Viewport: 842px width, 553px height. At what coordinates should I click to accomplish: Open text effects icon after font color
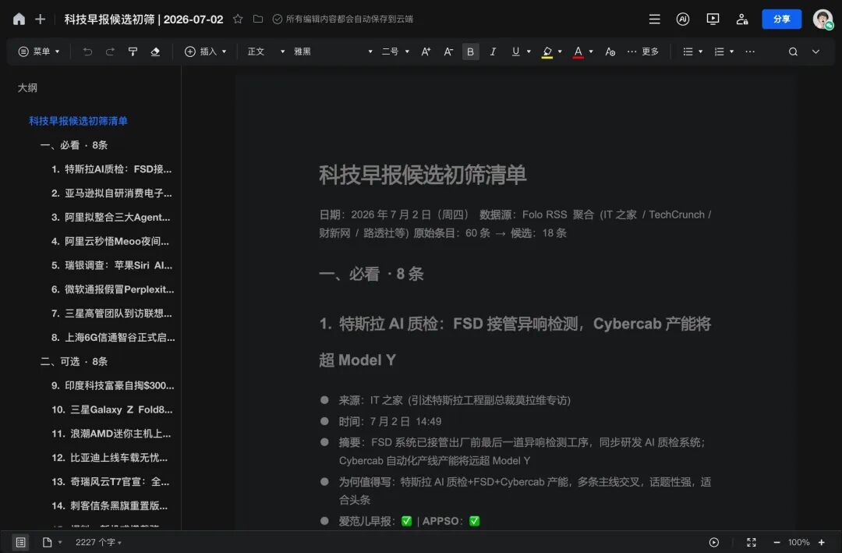[x=610, y=51]
